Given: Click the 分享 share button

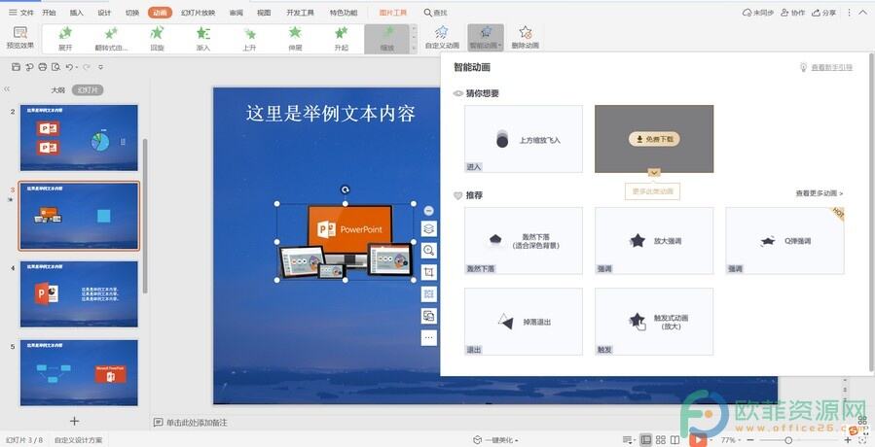Looking at the screenshot, I should [824, 13].
